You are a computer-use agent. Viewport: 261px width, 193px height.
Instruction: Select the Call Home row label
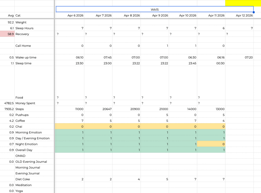coord(23,46)
